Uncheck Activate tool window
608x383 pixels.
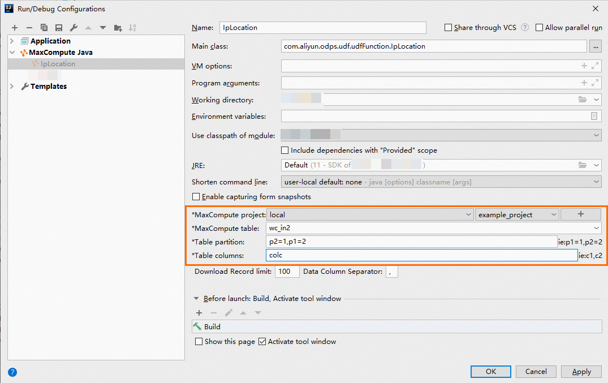[x=261, y=342]
